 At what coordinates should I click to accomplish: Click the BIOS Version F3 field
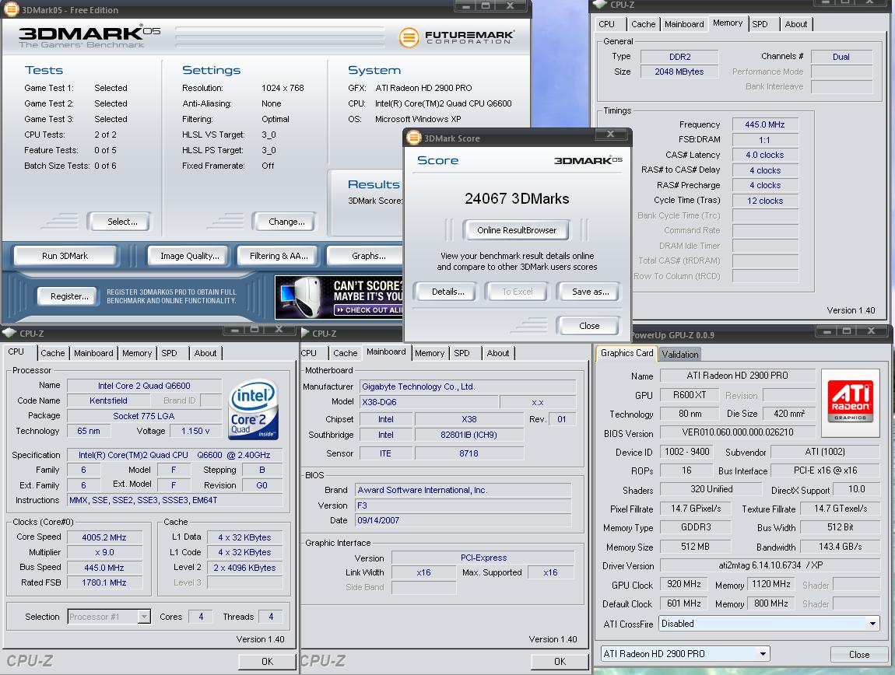463,505
